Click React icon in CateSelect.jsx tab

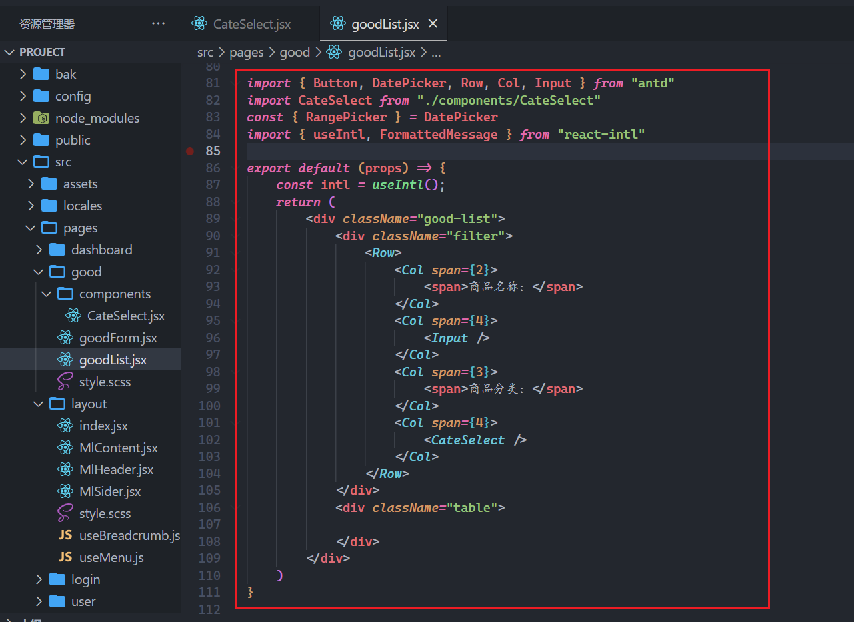(x=199, y=24)
